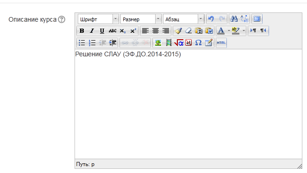
Task: Toggle subscript formatting
Action: (x=123, y=31)
